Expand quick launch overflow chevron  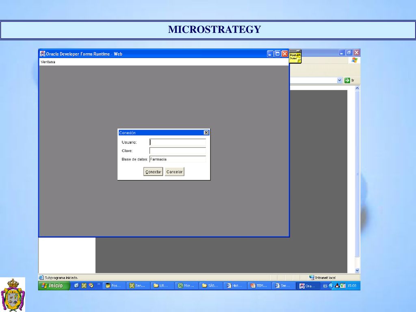[x=99, y=284]
